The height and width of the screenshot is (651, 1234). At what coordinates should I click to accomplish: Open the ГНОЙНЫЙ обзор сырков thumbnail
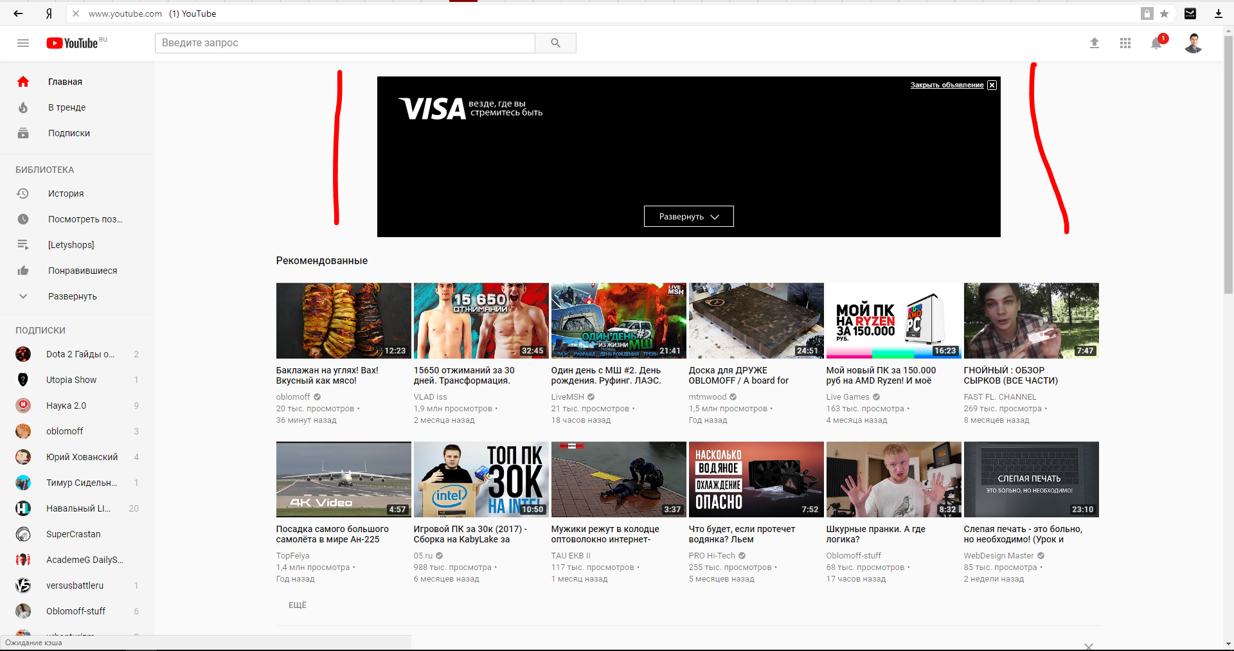coord(1031,321)
